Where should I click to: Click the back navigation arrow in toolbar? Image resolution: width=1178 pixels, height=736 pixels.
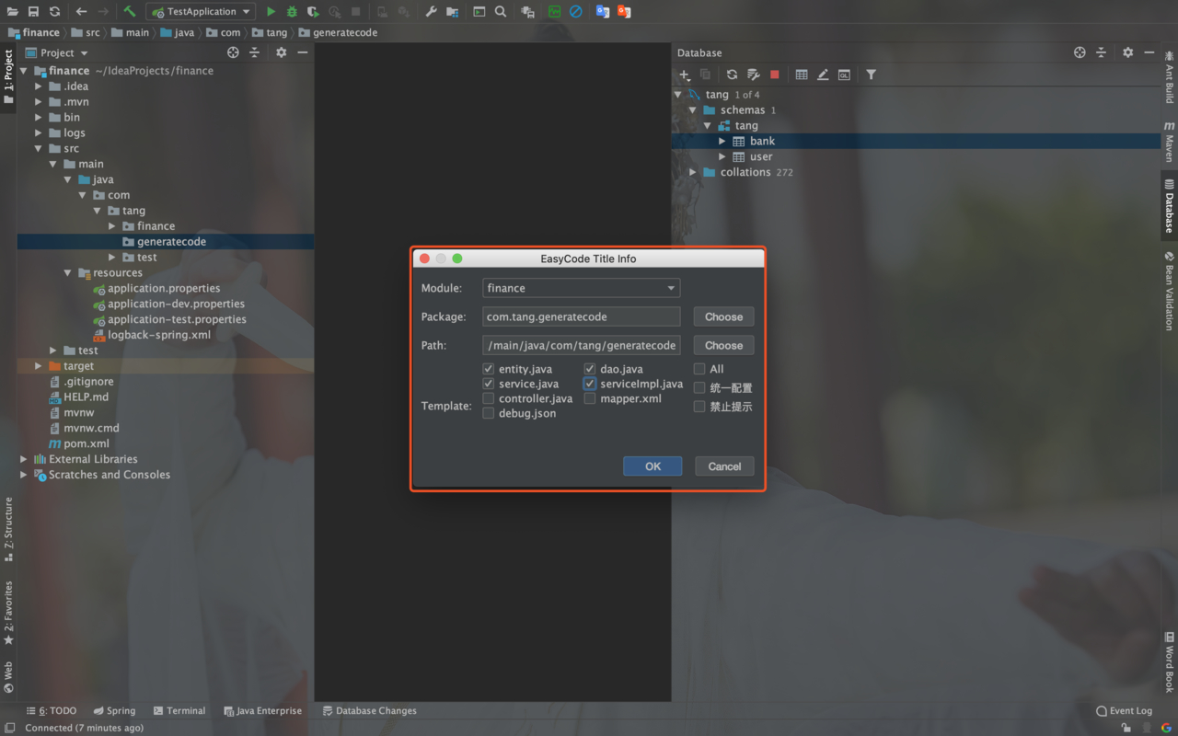point(81,12)
